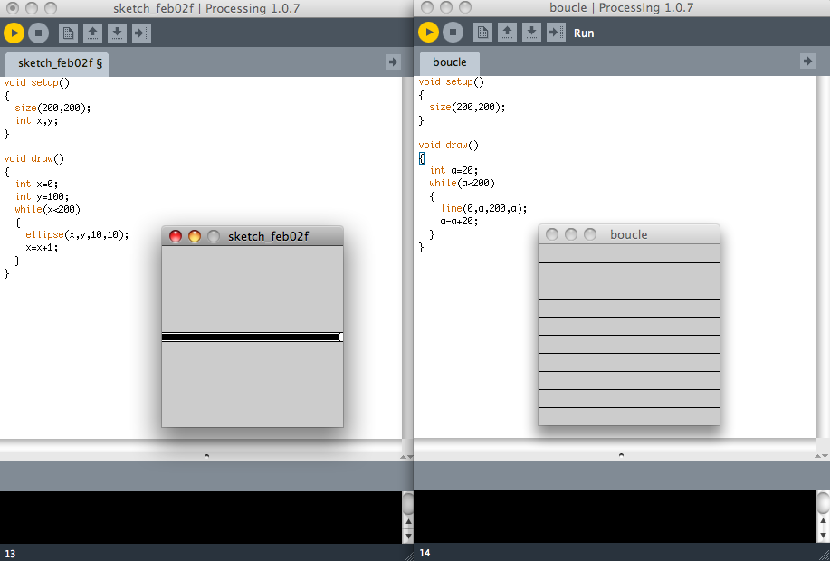Open tab menu arrow in boucle editor
Image resolution: width=830 pixels, height=561 pixels.
807,62
